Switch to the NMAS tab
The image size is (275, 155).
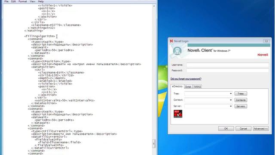click(197, 87)
